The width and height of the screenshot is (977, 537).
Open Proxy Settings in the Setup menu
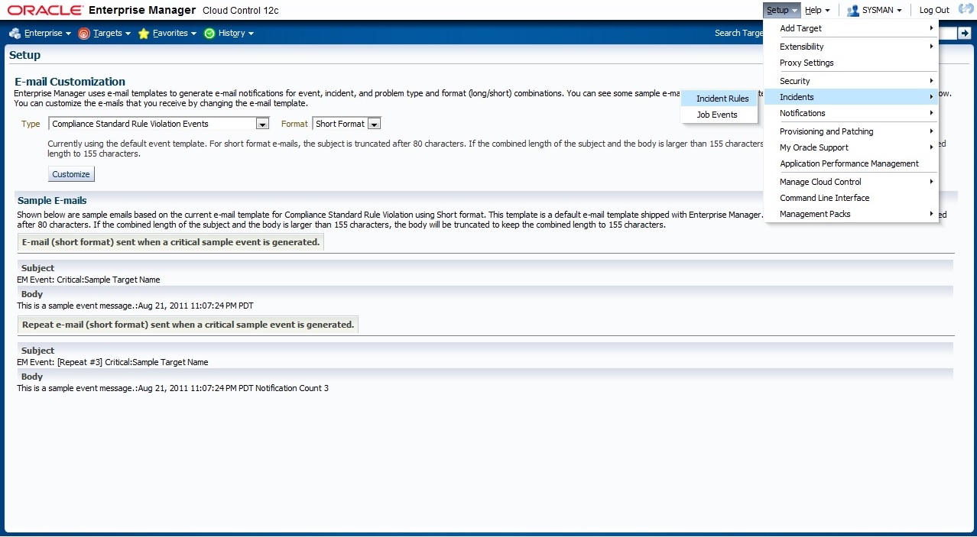(x=807, y=63)
